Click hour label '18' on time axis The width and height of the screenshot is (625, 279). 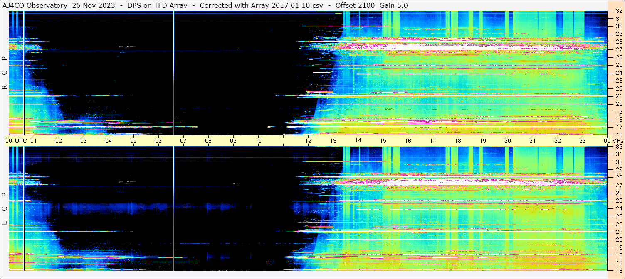pos(458,141)
